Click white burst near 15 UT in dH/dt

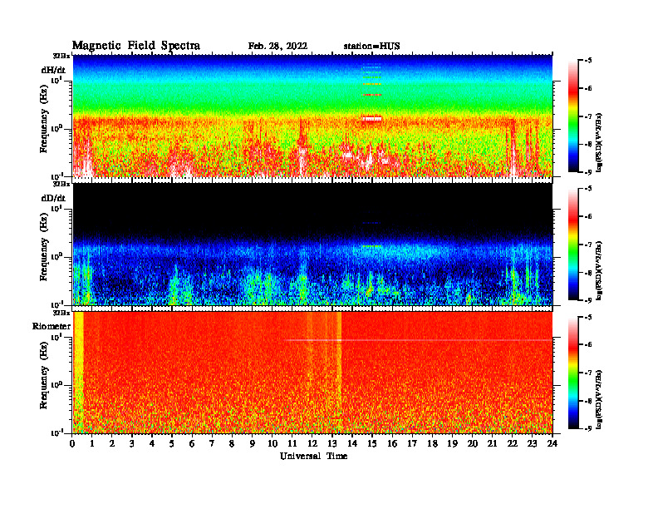click(372, 119)
